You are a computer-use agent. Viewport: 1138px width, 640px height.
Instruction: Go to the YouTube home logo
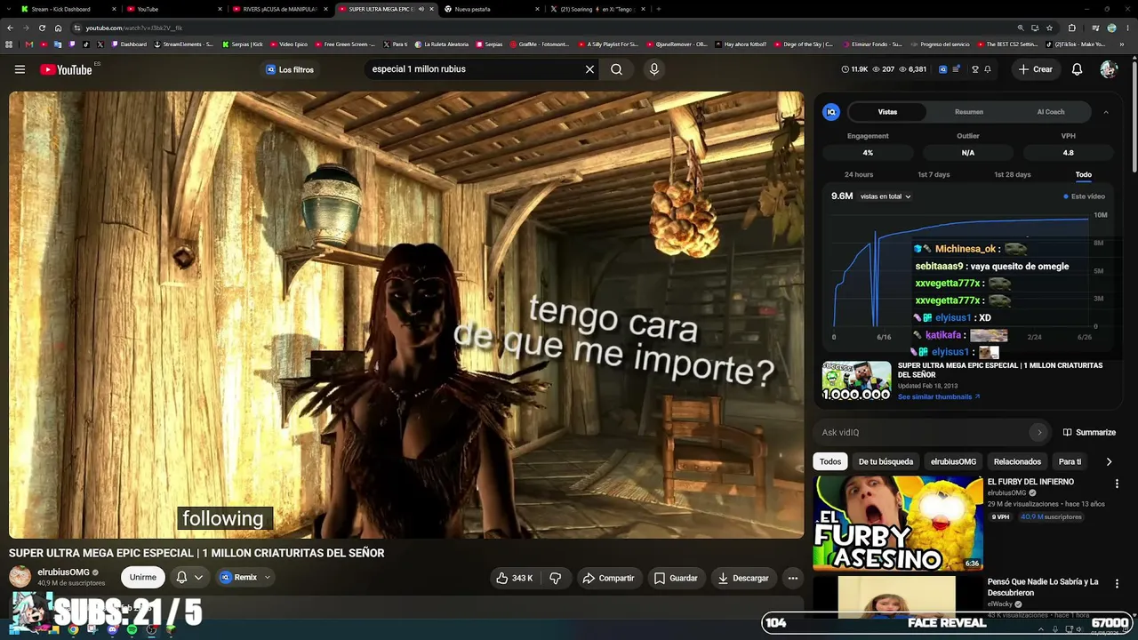(67, 69)
